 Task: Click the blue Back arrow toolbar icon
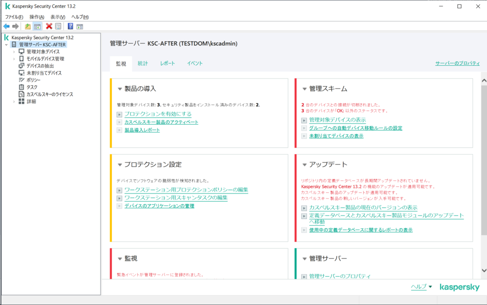click(x=6, y=26)
